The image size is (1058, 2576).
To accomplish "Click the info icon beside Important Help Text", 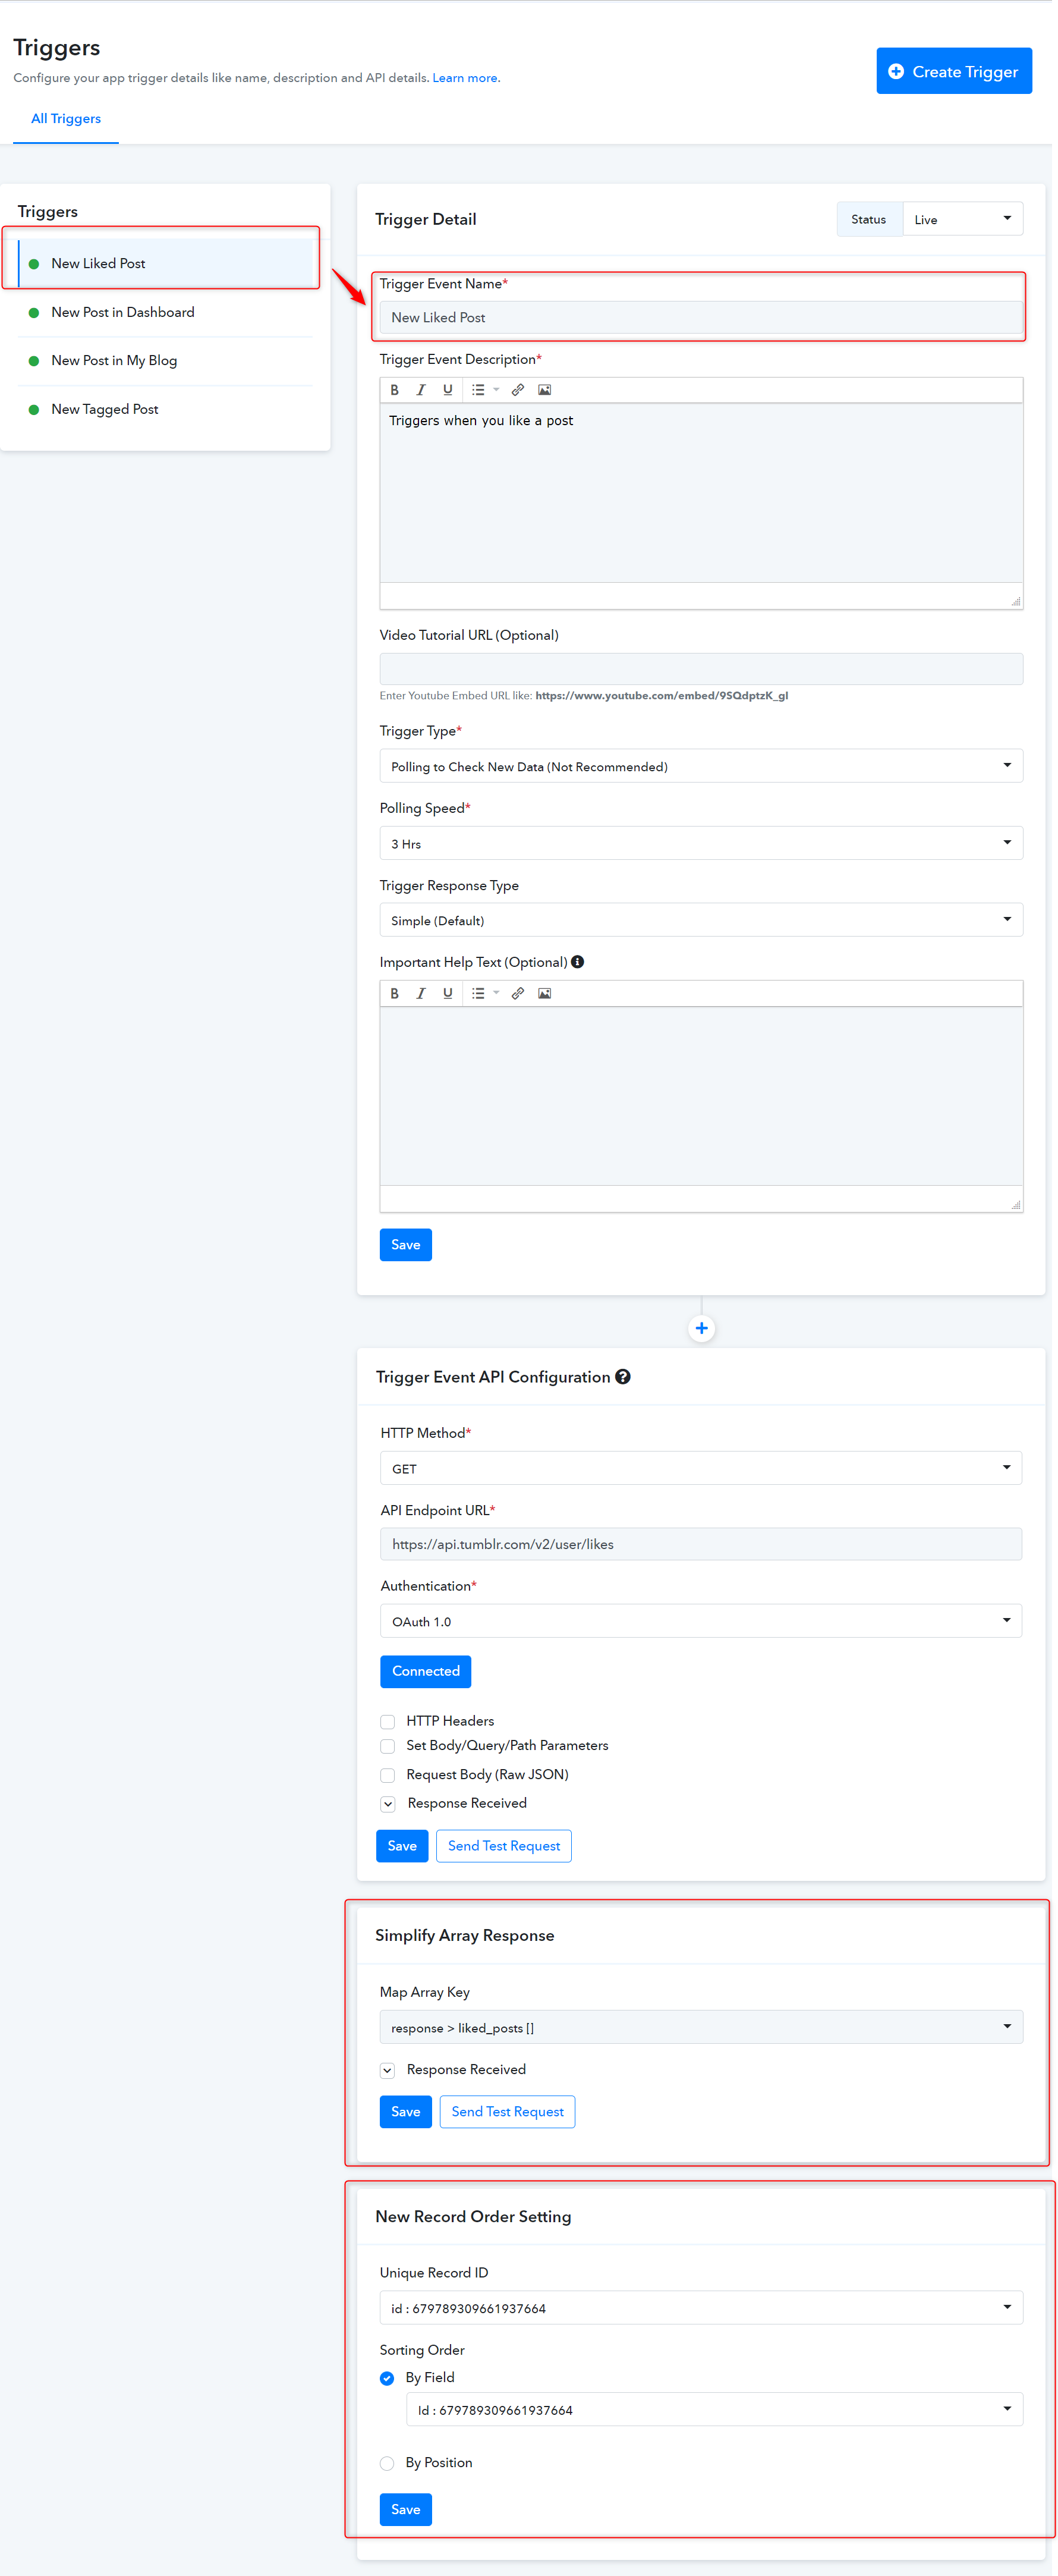I will point(578,962).
